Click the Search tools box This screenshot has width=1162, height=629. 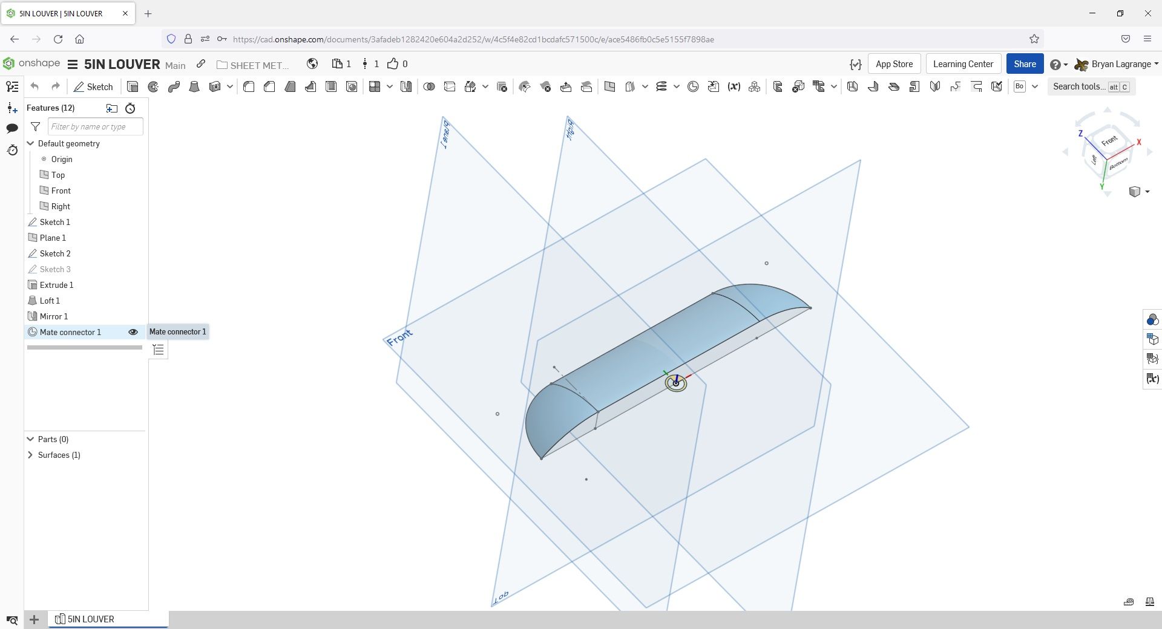coord(1091,86)
